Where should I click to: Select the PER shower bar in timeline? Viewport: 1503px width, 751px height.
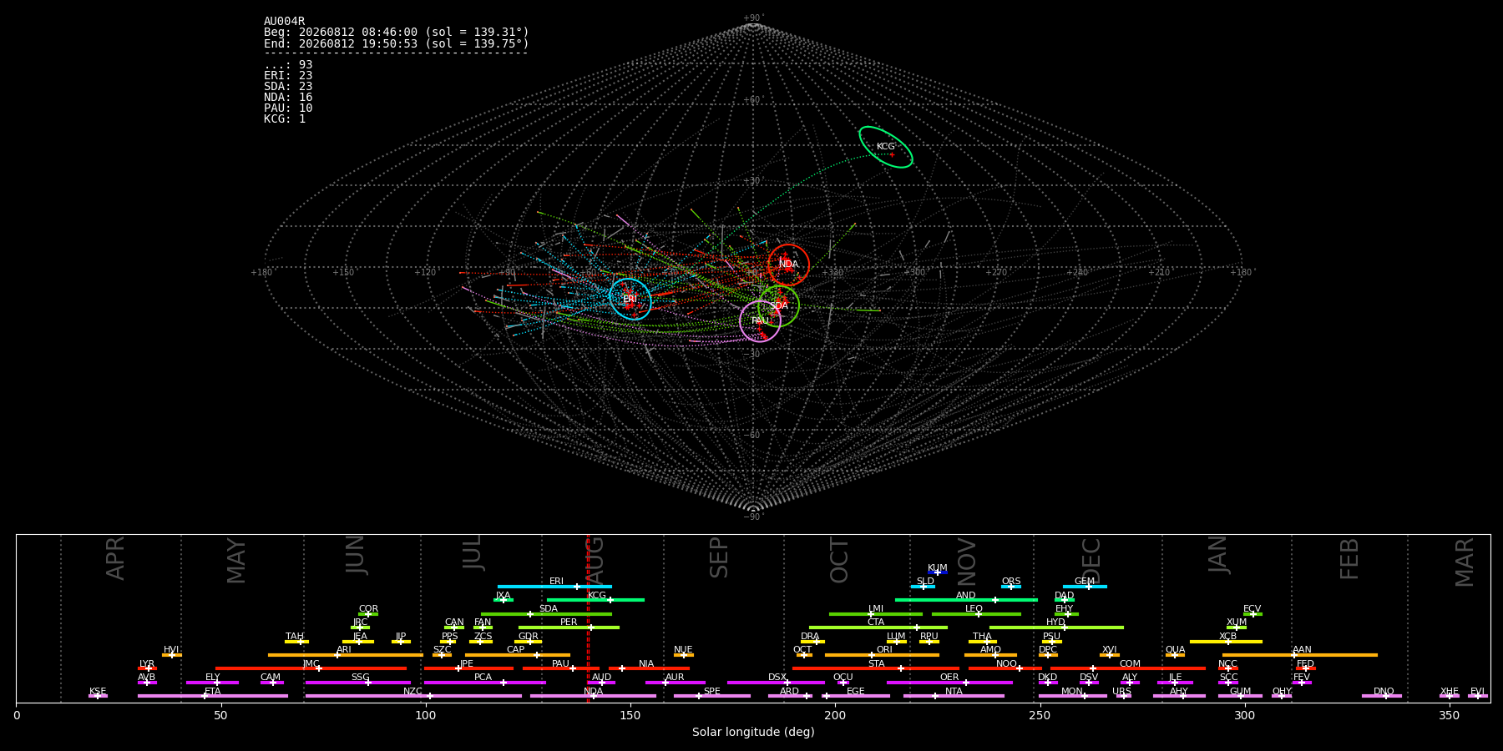(569, 628)
